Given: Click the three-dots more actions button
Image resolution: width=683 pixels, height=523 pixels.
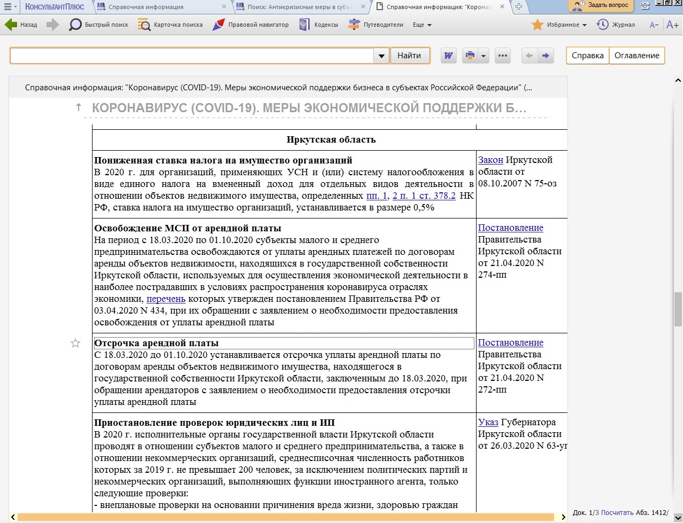Looking at the screenshot, I should (x=502, y=56).
